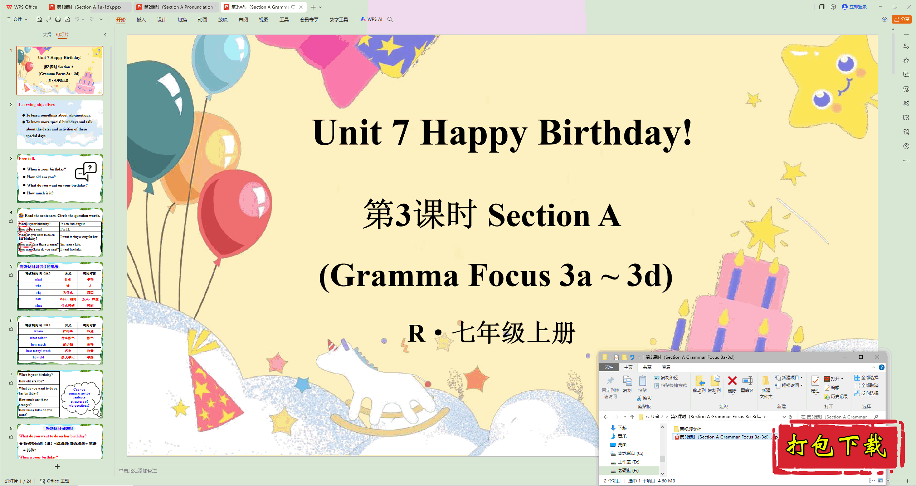Screen dimensions: 916x486
Task: Click 立即登录 login link
Action: pyautogui.click(x=854, y=7)
